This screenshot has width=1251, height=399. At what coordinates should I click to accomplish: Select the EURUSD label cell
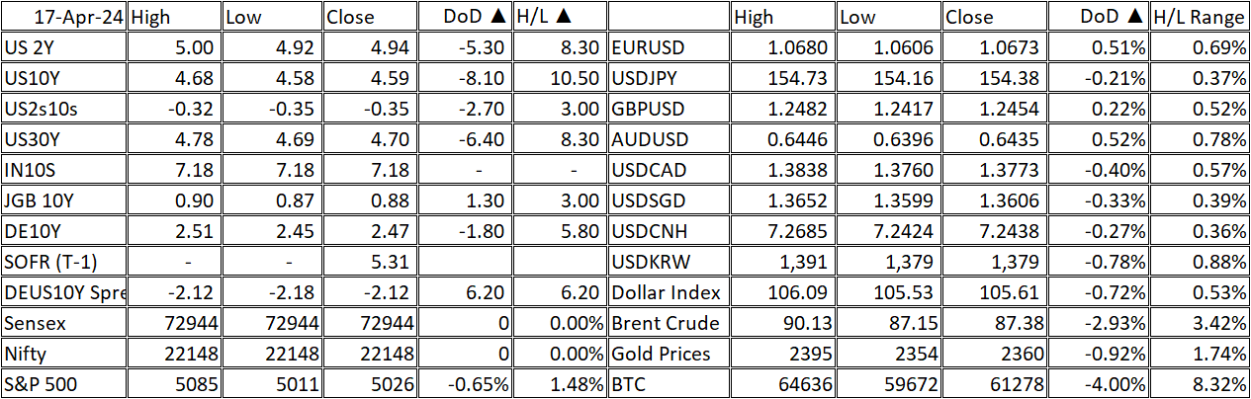pos(670,47)
